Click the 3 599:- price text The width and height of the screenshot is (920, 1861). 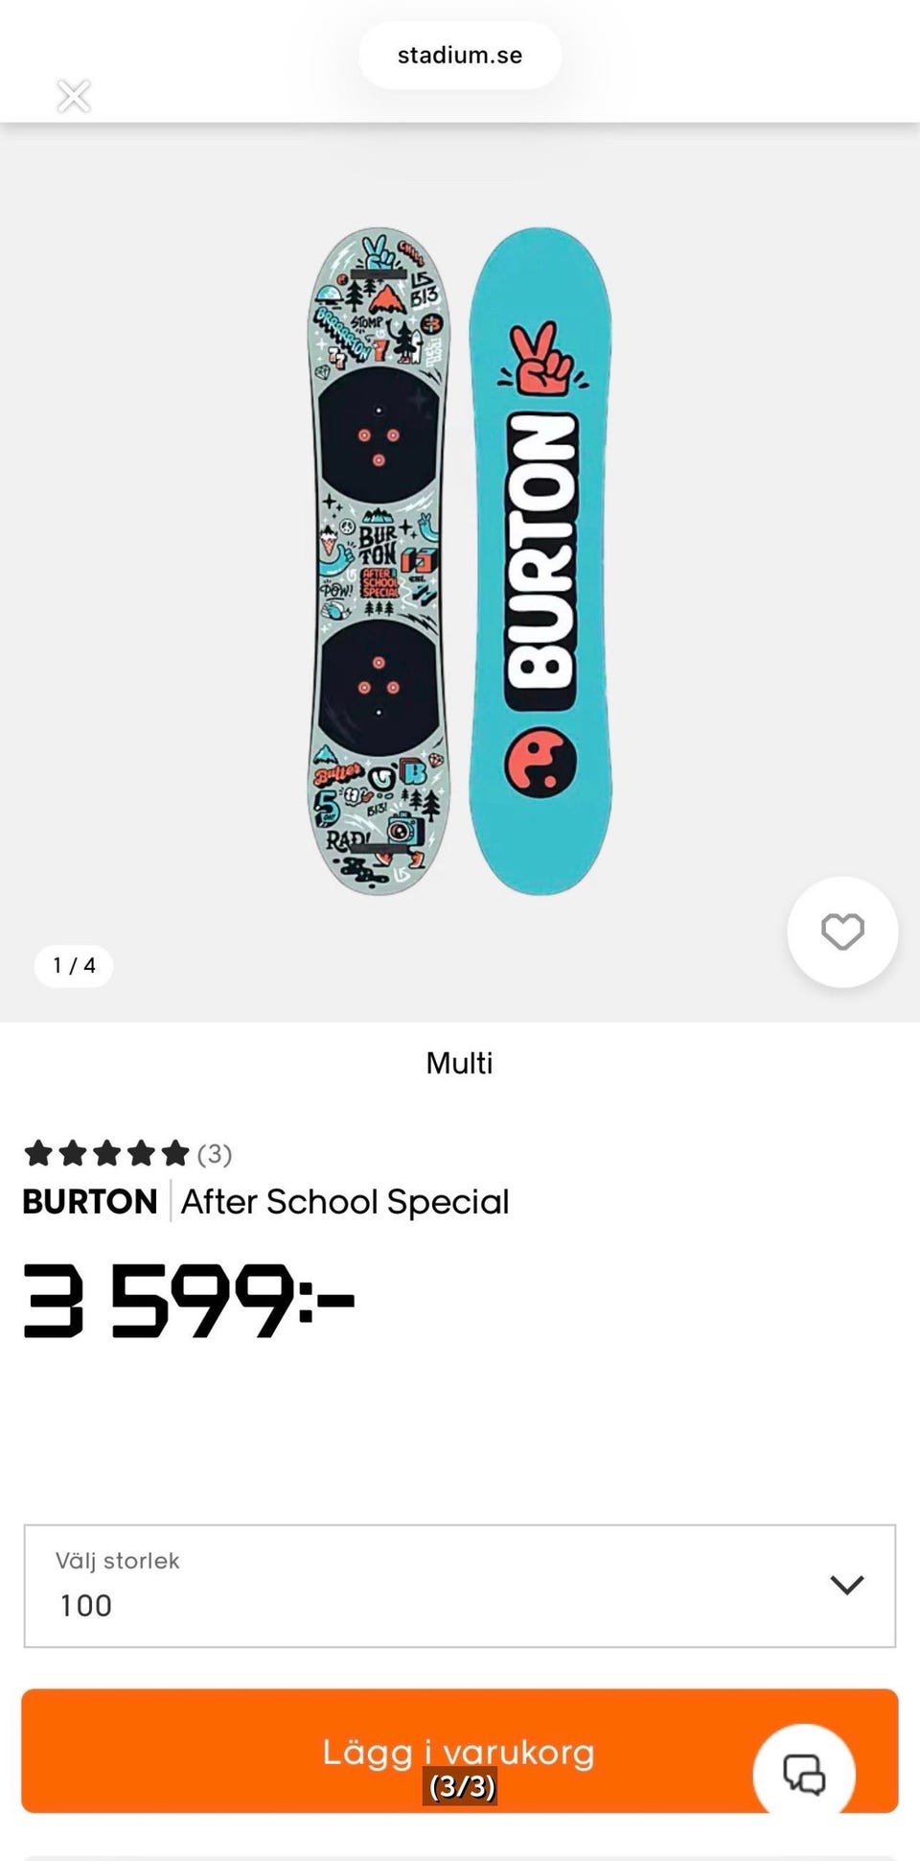click(189, 1301)
